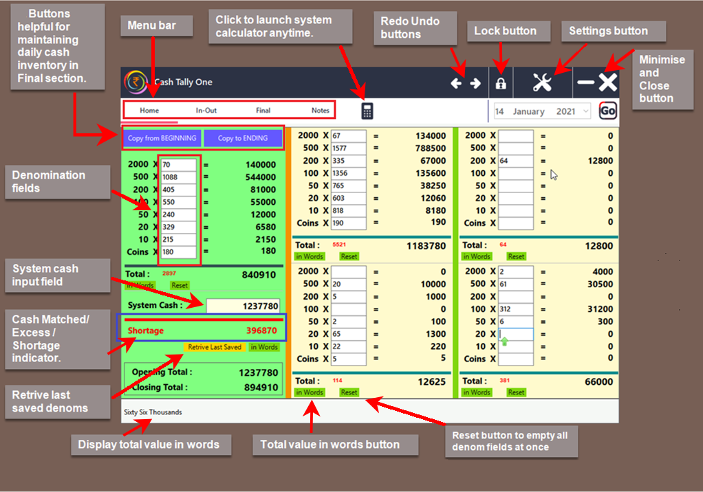Click 500 field showing 61
The width and height of the screenshot is (703, 492).
click(x=516, y=284)
